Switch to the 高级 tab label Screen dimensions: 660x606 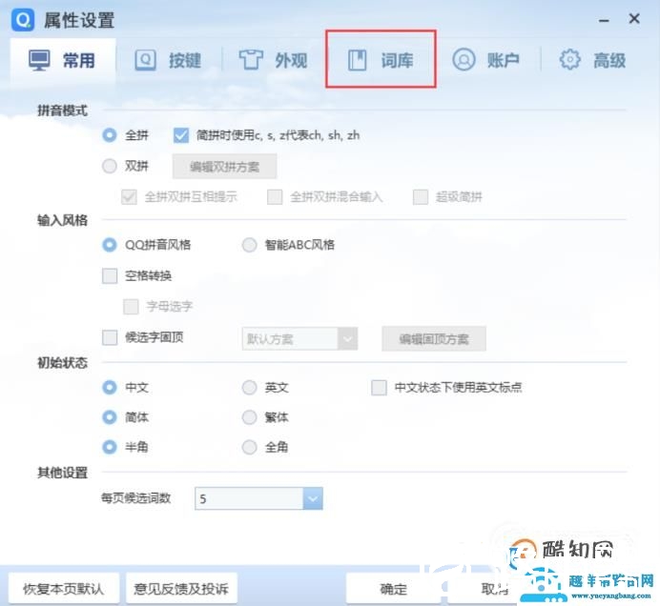609,61
